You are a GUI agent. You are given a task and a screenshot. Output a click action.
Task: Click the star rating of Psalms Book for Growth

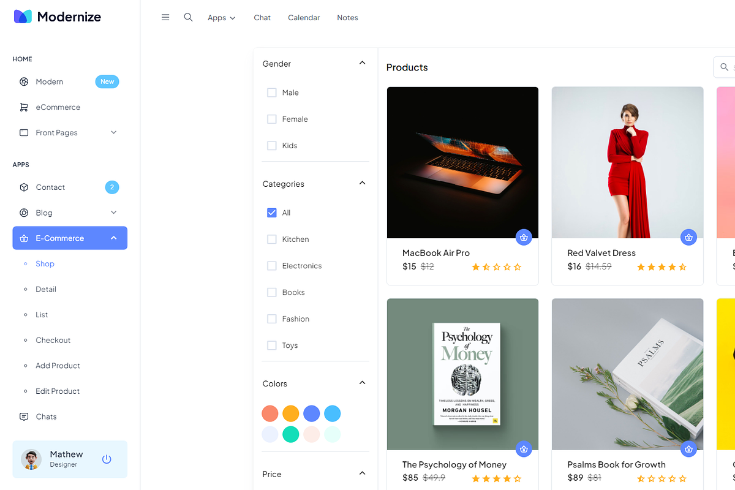pos(661,479)
